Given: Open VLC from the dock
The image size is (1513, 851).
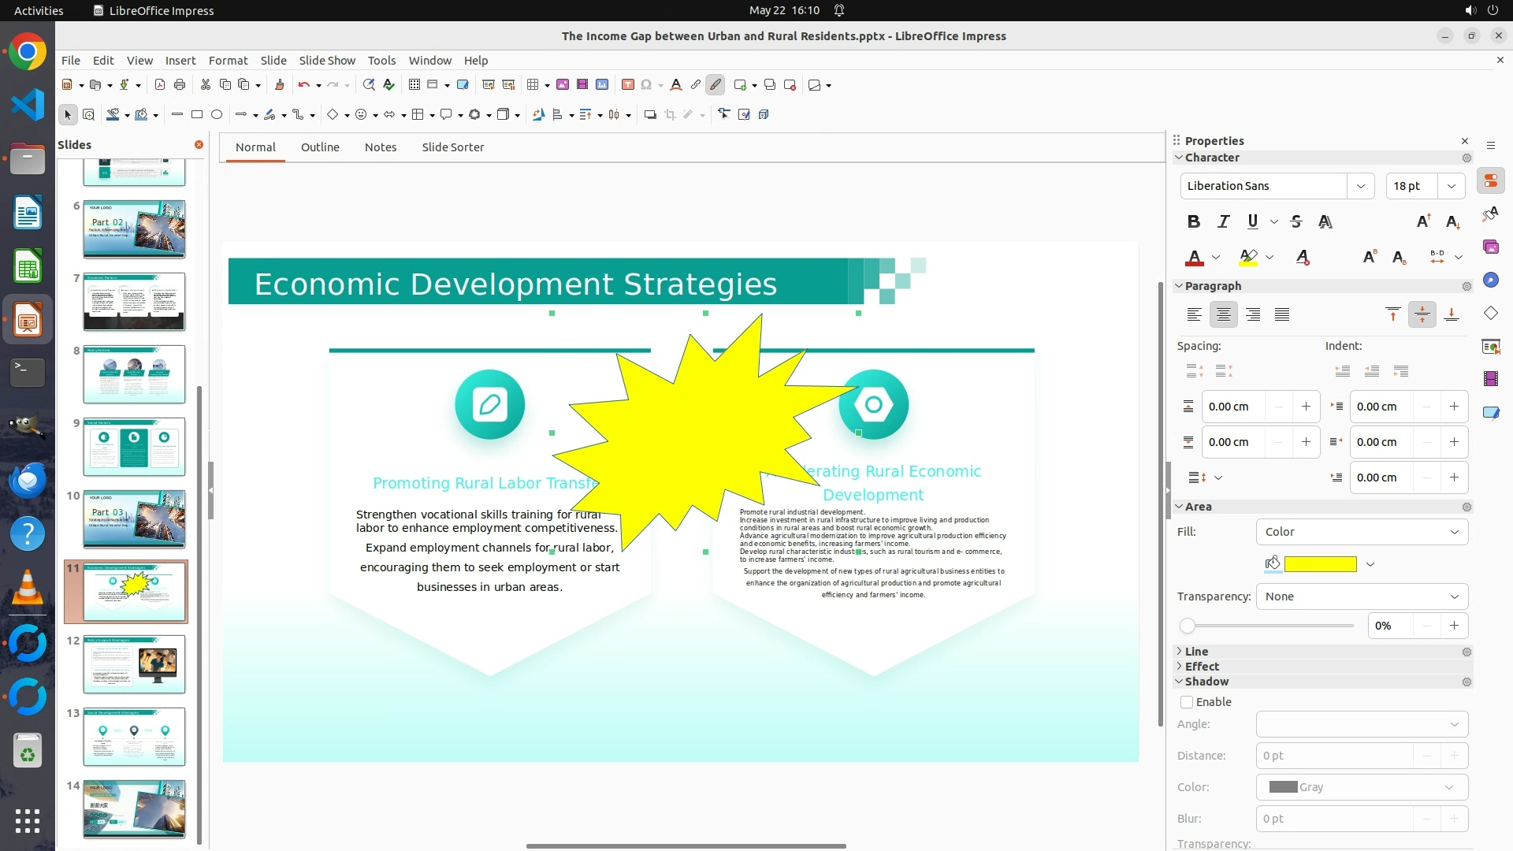Looking at the screenshot, I should pyautogui.click(x=27, y=589).
